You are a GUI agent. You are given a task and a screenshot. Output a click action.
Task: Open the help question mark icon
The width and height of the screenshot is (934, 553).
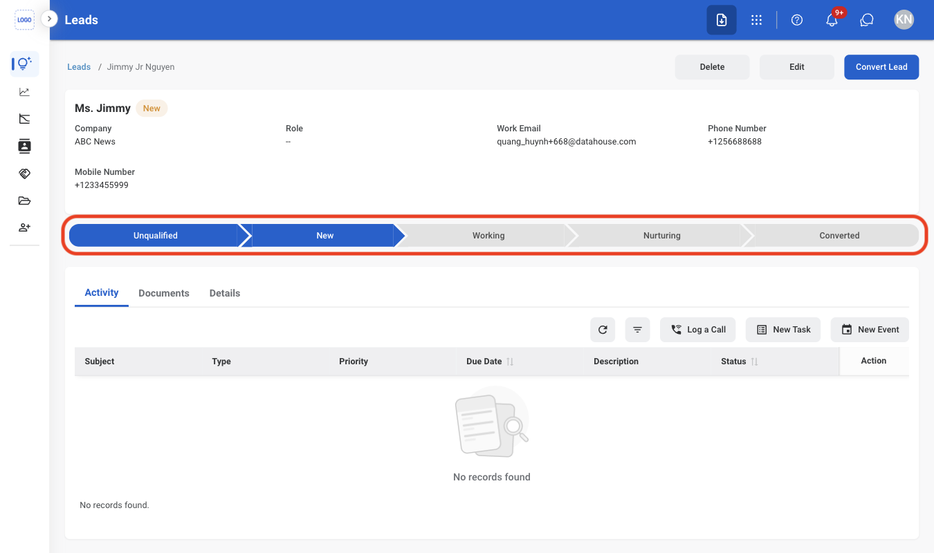[797, 20]
